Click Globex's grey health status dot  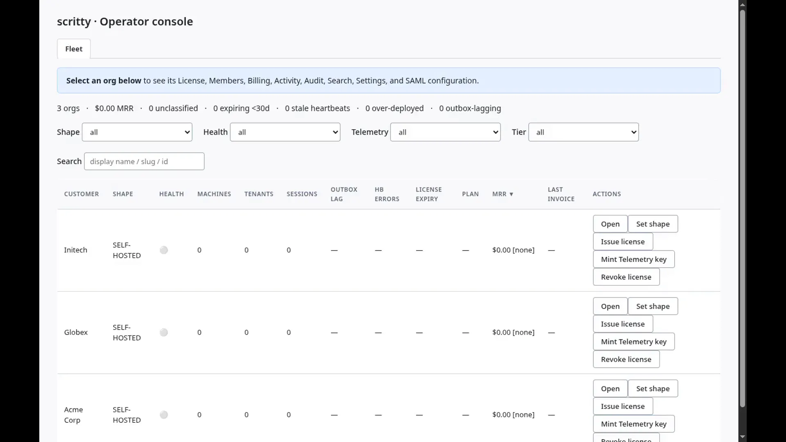164,332
